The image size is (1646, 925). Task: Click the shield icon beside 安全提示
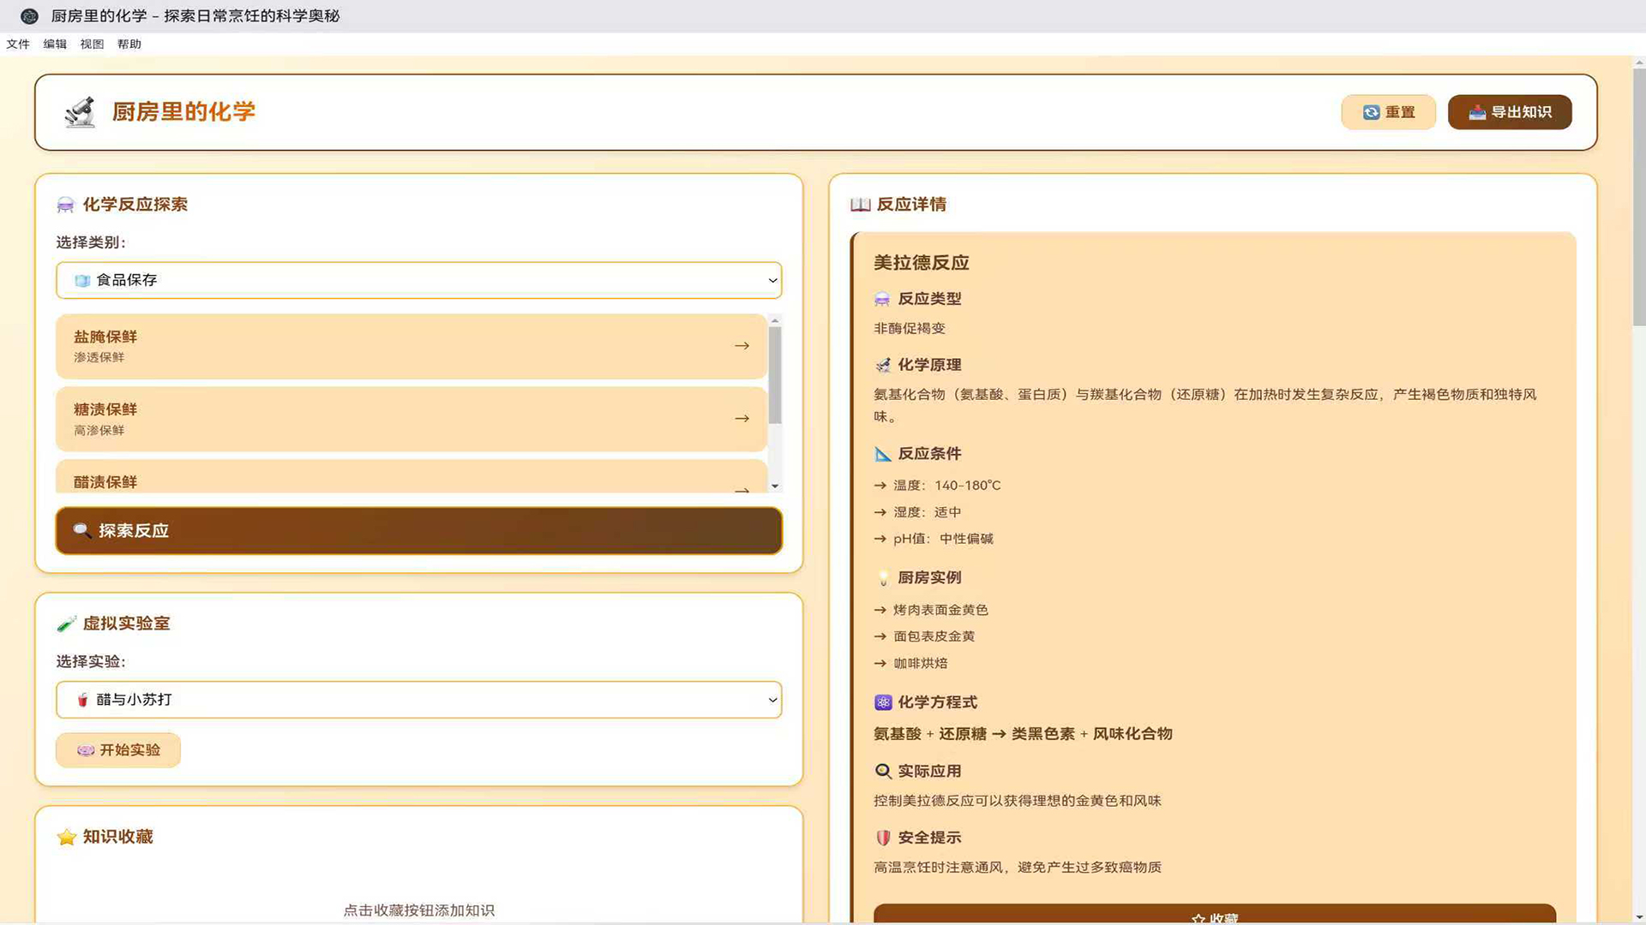click(883, 838)
